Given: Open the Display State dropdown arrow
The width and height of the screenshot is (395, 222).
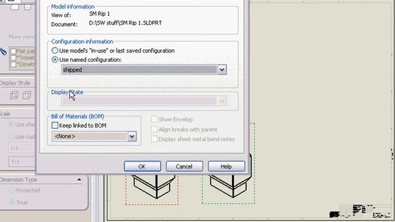Looking at the screenshot, I should pos(222,101).
